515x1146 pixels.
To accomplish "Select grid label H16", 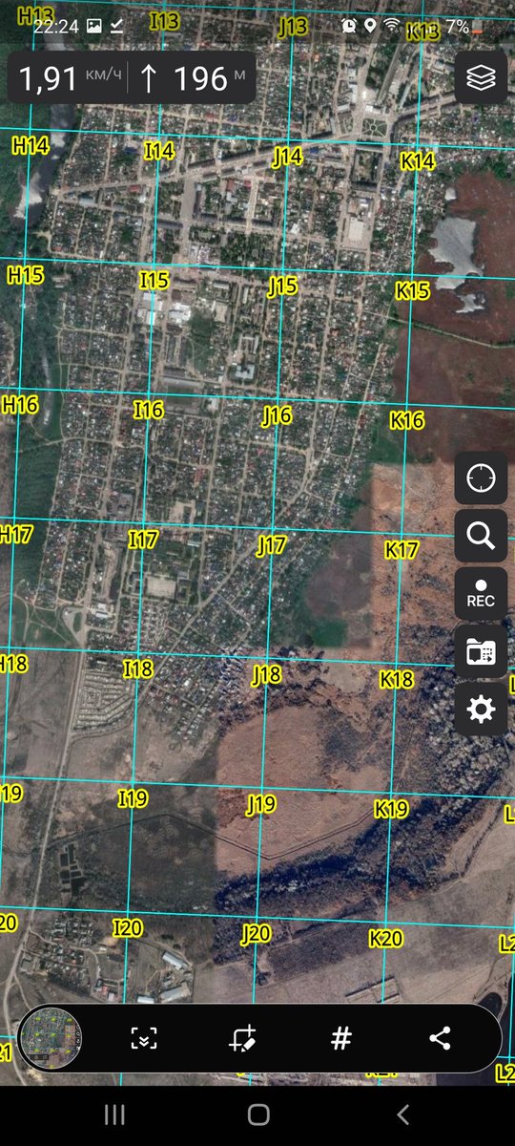I will [19, 404].
